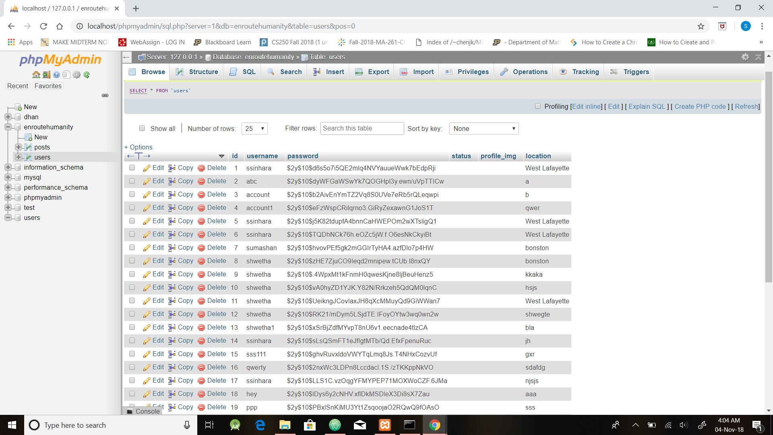Screen dimensions: 773x435
Task: Check the row checkbox for user abc
Action: [132, 181]
